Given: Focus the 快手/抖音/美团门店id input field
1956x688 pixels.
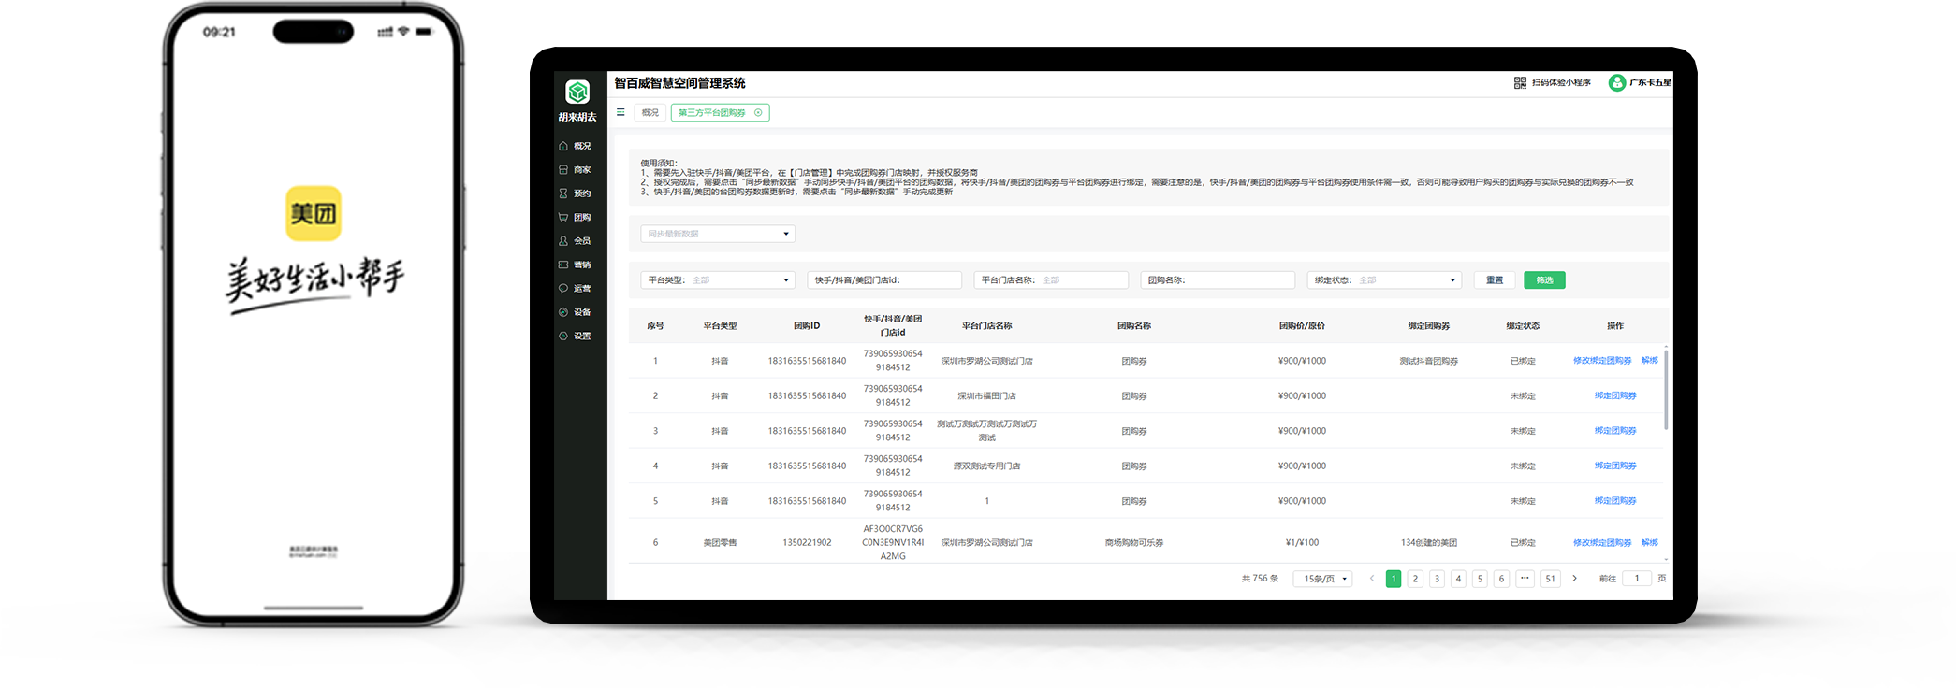Looking at the screenshot, I should coord(884,280).
